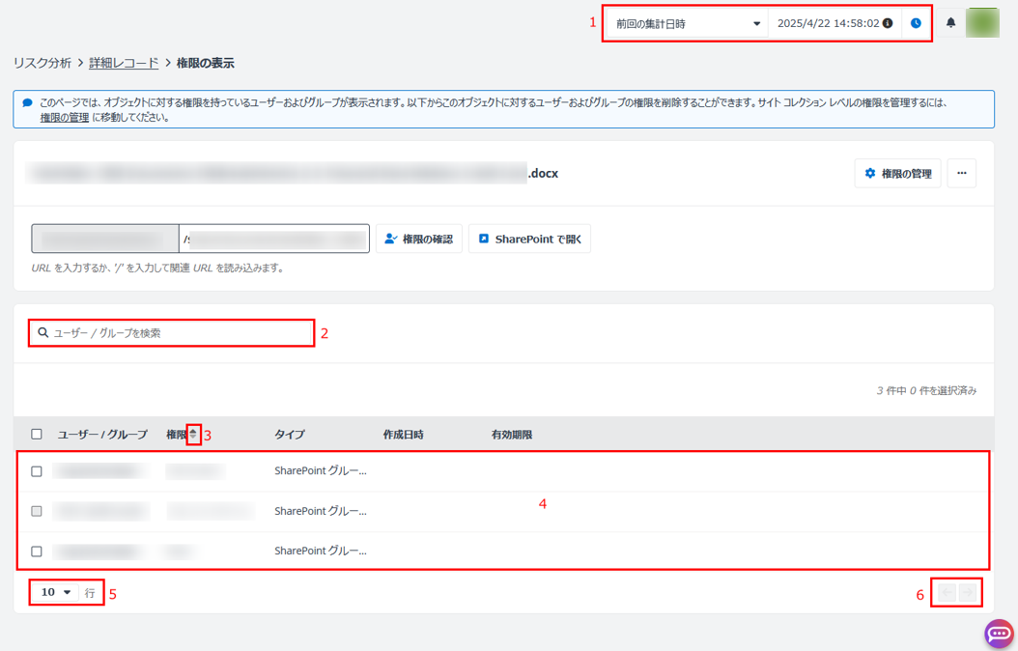1018x651 pixels.
Task: Click the タイプ column header
Action: (x=290, y=435)
